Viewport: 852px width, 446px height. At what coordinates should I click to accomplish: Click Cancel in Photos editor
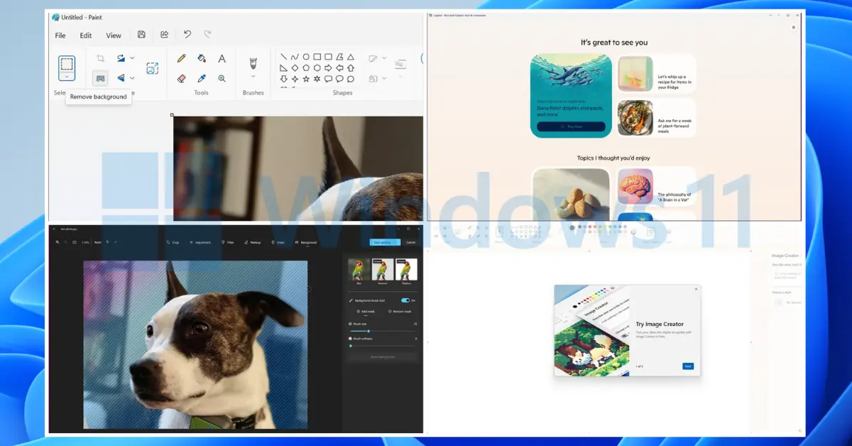410,242
